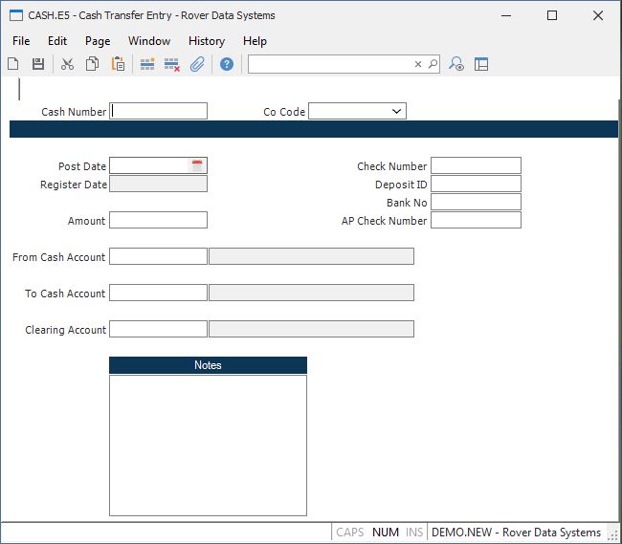Click the Paste clipboard icon
This screenshot has width=622, height=544.
[x=118, y=64]
